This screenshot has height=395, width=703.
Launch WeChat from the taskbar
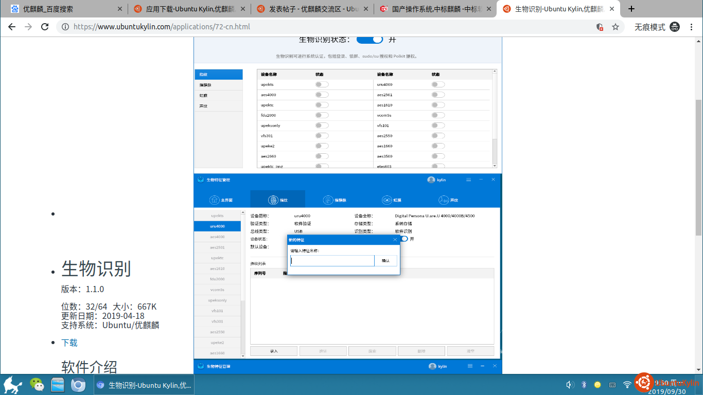[37, 385]
